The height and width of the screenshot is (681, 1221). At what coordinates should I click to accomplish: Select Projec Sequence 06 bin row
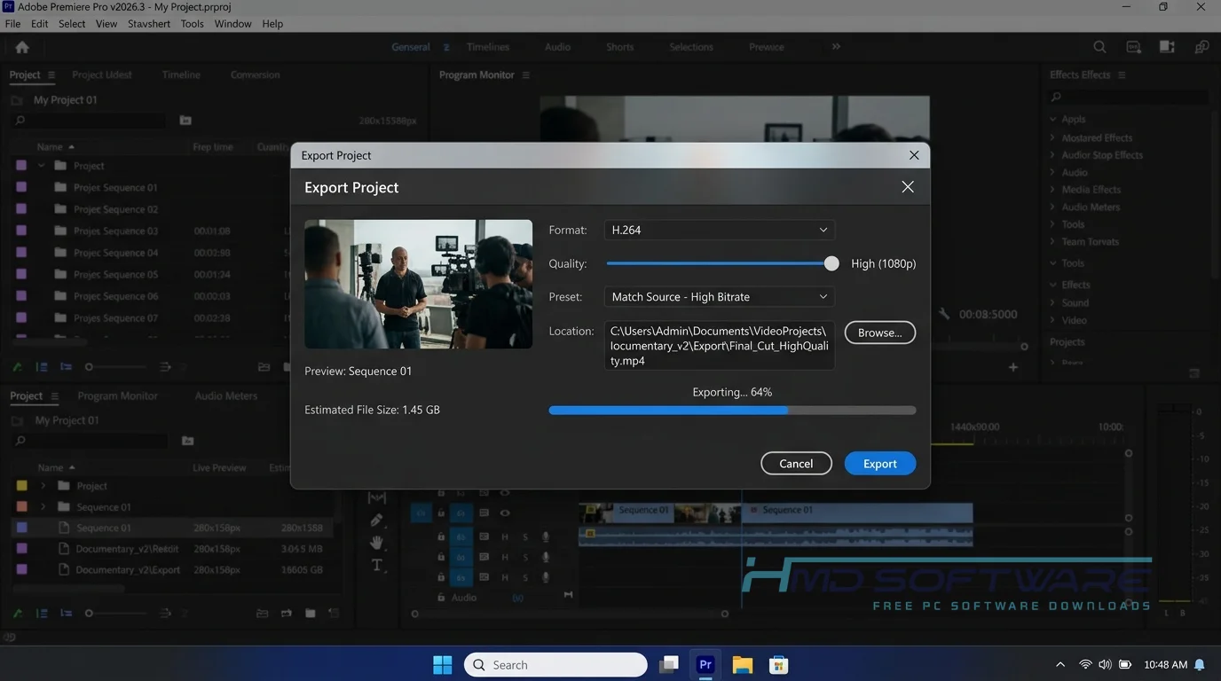(151, 296)
